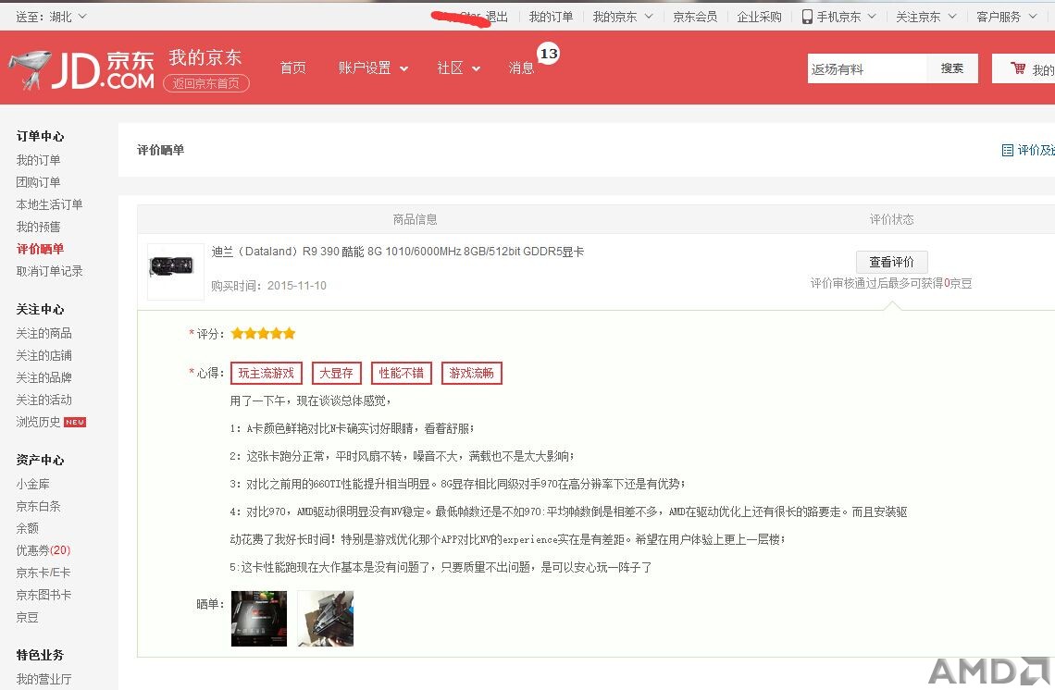Open 我的预售 in the sidebar
This screenshot has height=690, width=1055.
(38, 227)
